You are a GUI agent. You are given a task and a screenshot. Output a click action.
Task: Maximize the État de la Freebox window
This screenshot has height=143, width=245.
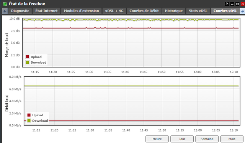(x=237, y=4)
